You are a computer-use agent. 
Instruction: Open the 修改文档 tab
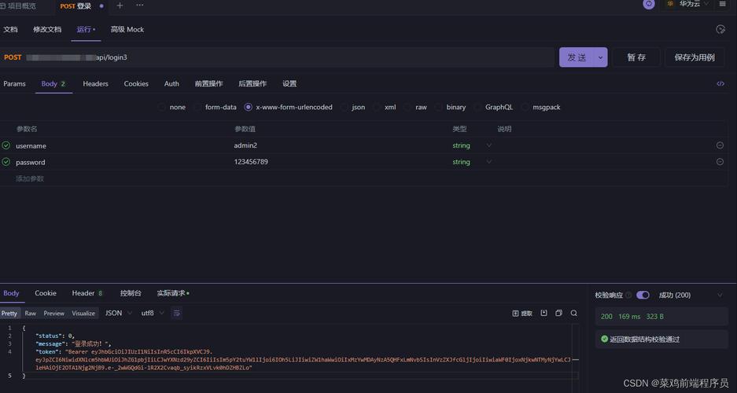(x=47, y=29)
